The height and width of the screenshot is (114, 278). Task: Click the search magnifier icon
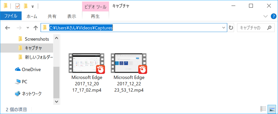(x=269, y=28)
